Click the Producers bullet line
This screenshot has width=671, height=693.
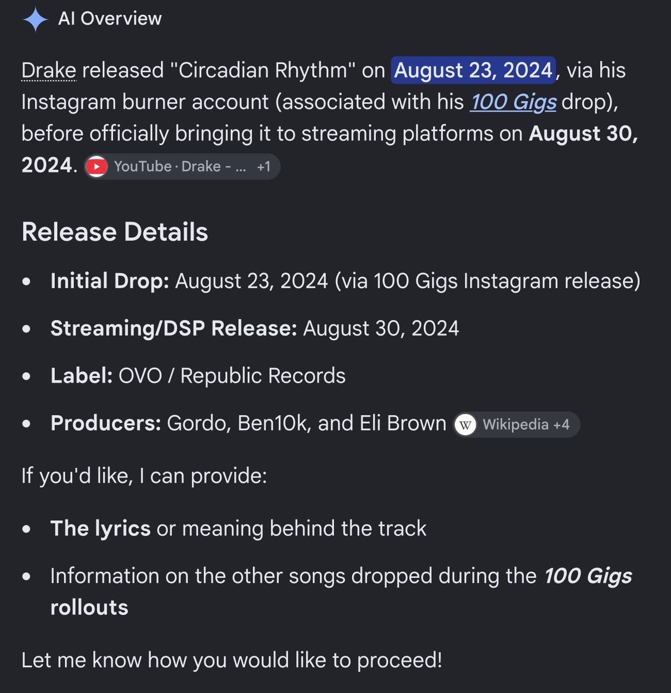248,423
